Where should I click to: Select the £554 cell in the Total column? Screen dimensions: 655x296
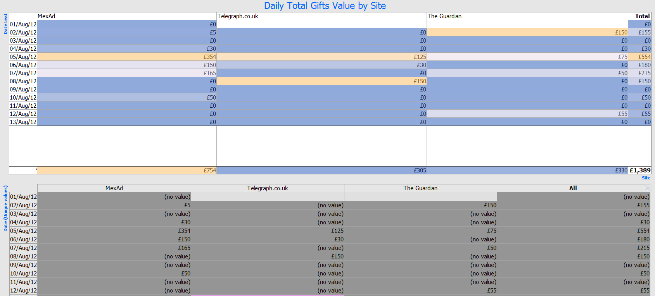coord(639,57)
